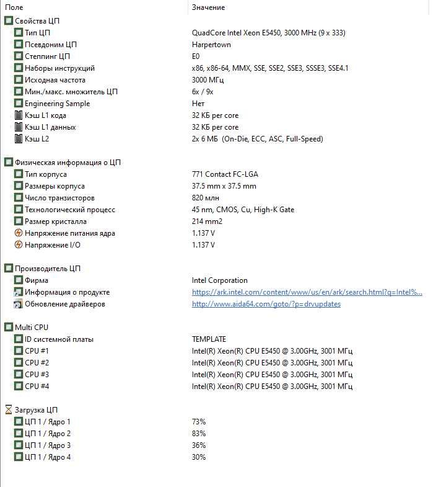Select the CPU #2 row label
The width and height of the screenshot is (444, 487).
coord(37,363)
